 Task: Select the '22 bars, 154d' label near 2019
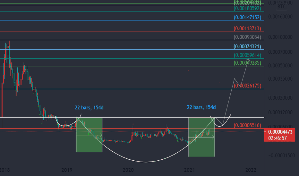click(x=89, y=108)
